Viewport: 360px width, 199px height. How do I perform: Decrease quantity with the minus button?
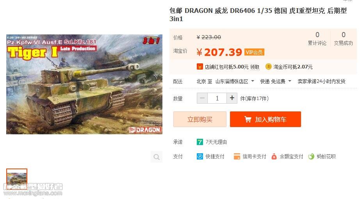tap(202, 98)
